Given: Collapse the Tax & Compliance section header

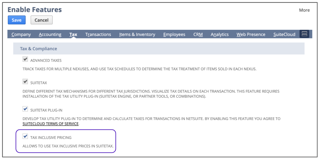Looking at the screenshot, I should 38,49.
